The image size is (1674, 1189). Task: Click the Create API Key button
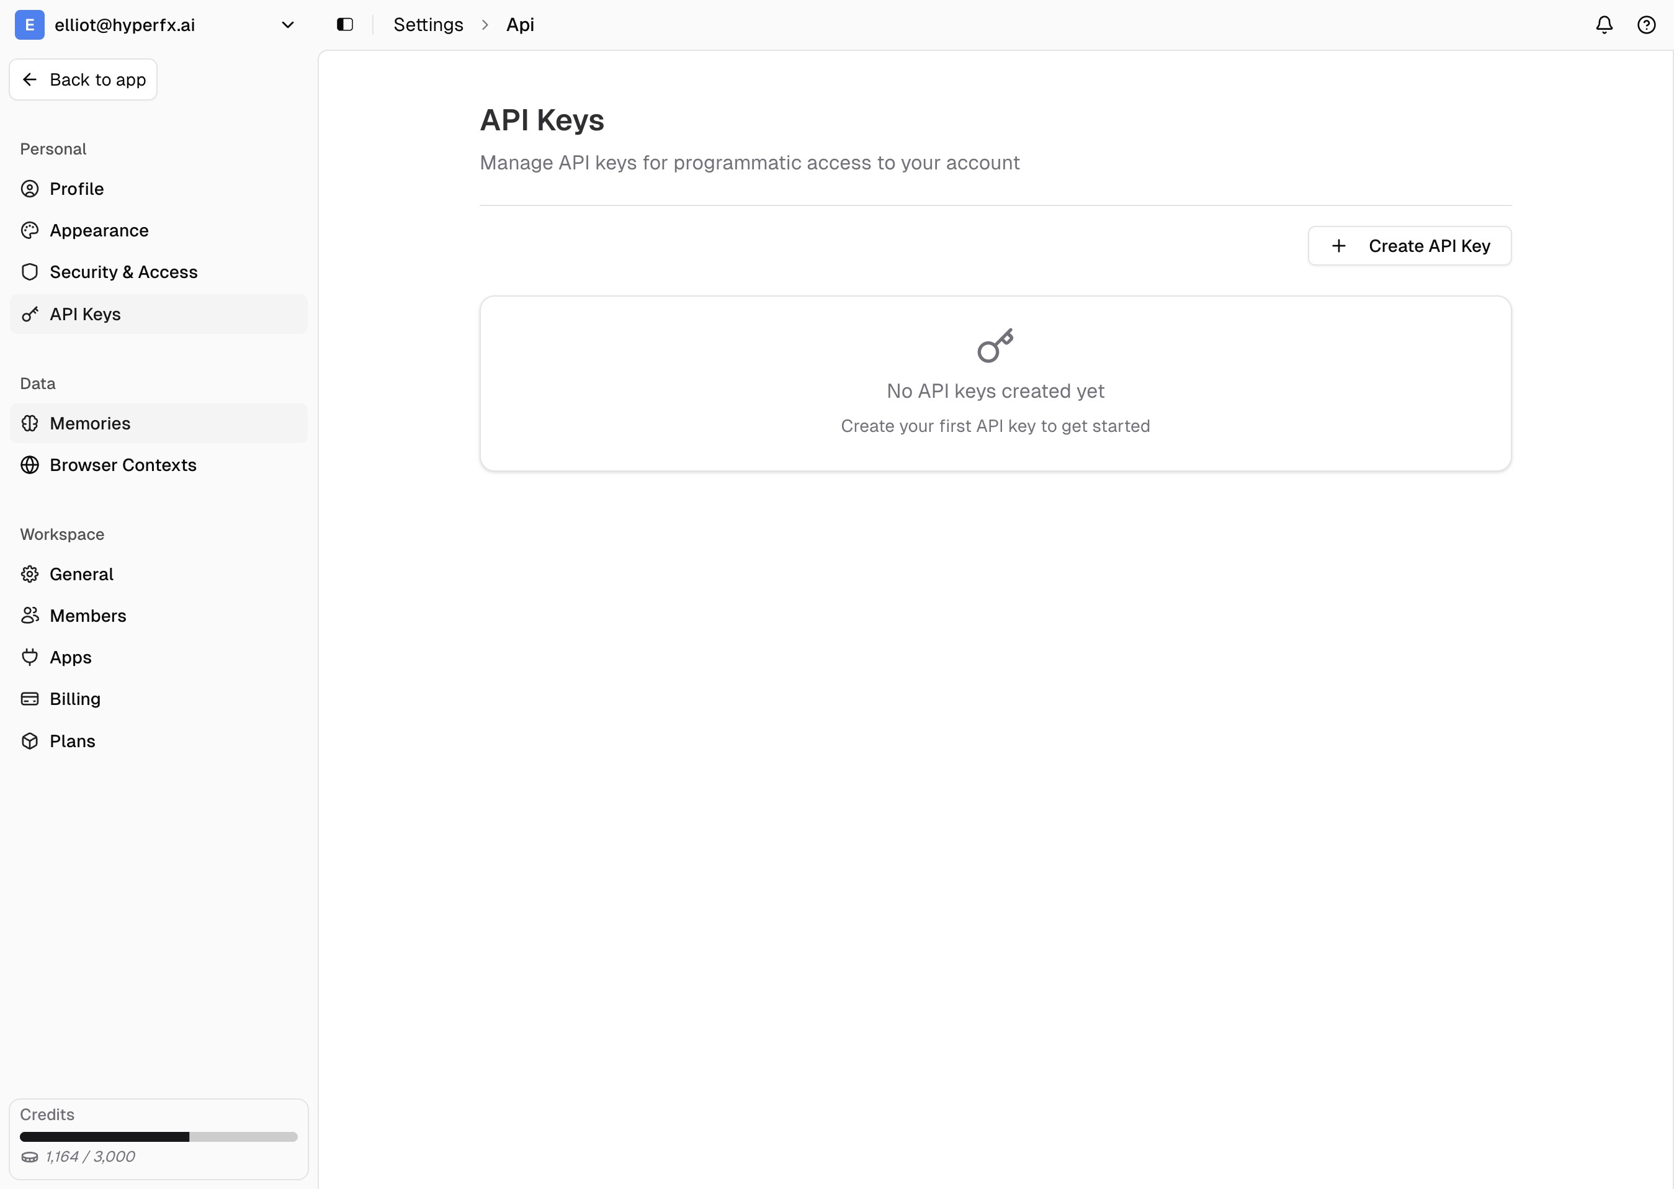pos(1409,245)
